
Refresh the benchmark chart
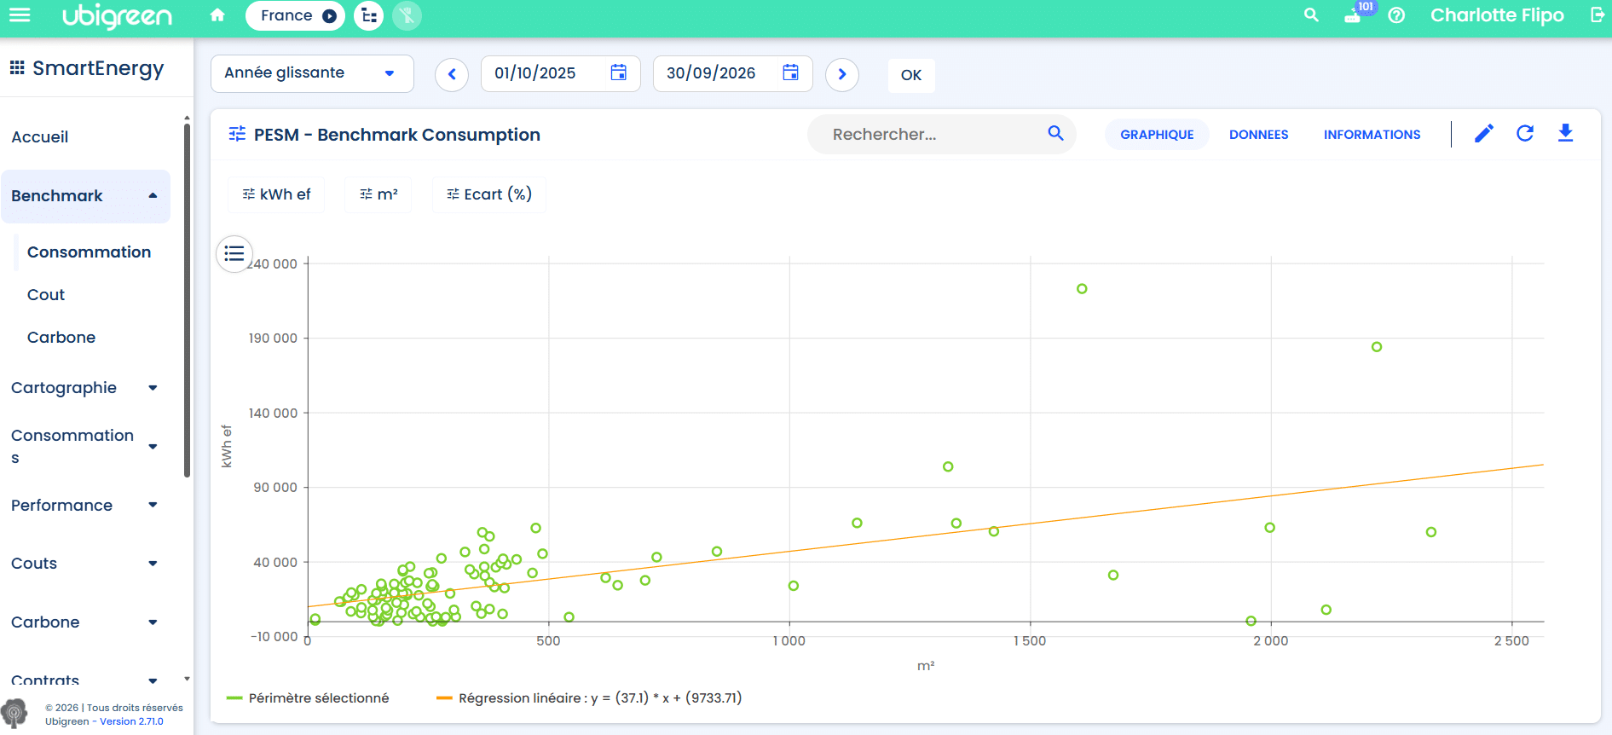coord(1525,133)
